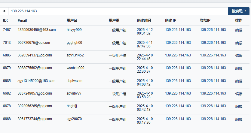Viewport: 251px width, 133px height.
Task: Edit user sbptwcnm via 编辑 link
Action: point(239,81)
